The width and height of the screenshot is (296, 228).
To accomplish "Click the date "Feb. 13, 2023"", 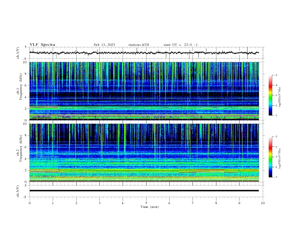I will click(x=104, y=45).
